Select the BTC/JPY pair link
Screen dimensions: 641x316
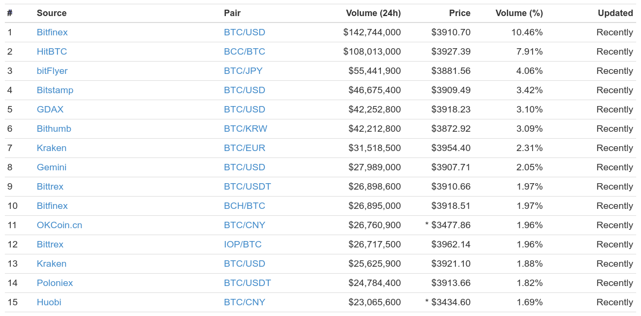click(243, 71)
